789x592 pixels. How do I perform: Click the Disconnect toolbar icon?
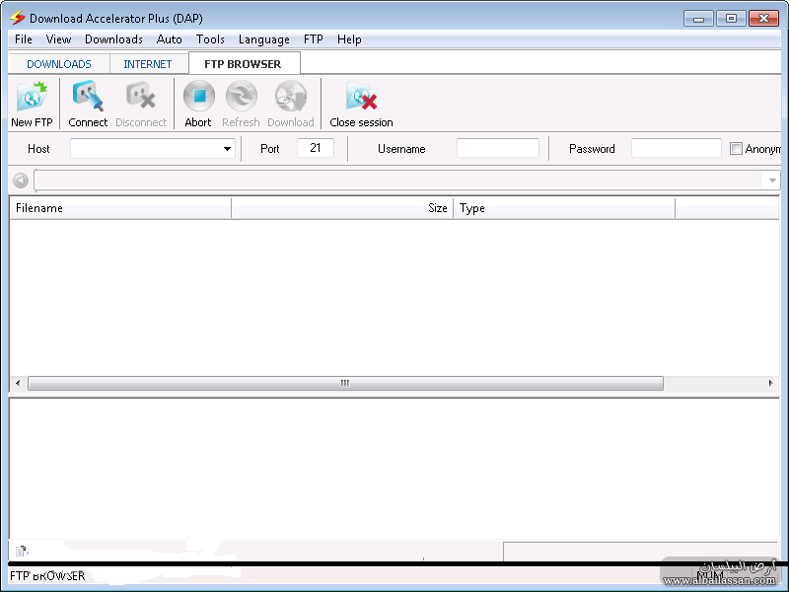tap(141, 96)
